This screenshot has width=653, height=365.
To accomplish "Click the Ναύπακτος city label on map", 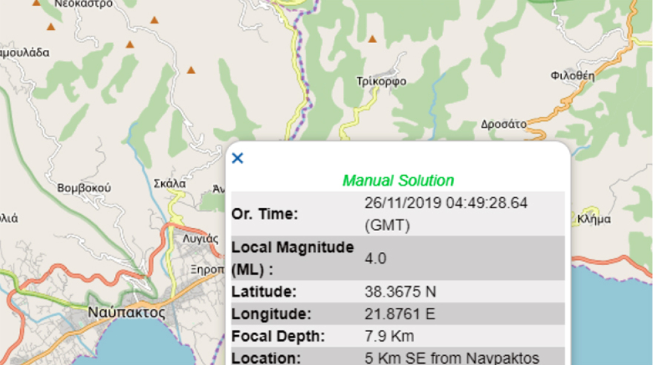I will tap(126, 313).
